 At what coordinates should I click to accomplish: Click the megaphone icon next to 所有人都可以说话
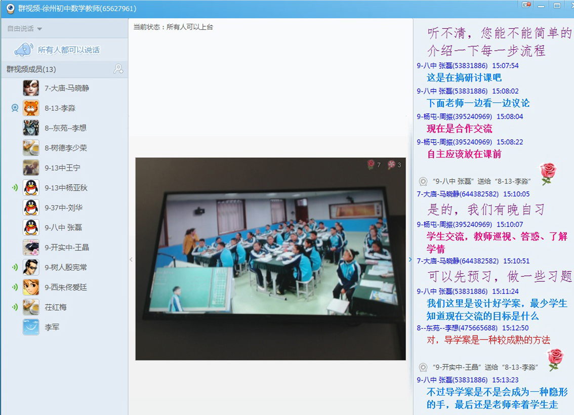[23, 50]
